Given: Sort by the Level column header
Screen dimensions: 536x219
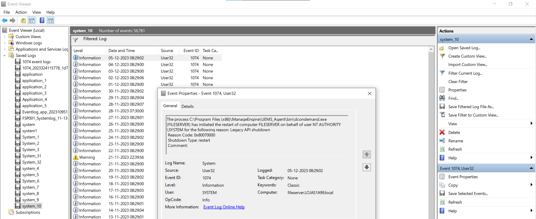Looking at the screenshot, I should tap(89, 50).
